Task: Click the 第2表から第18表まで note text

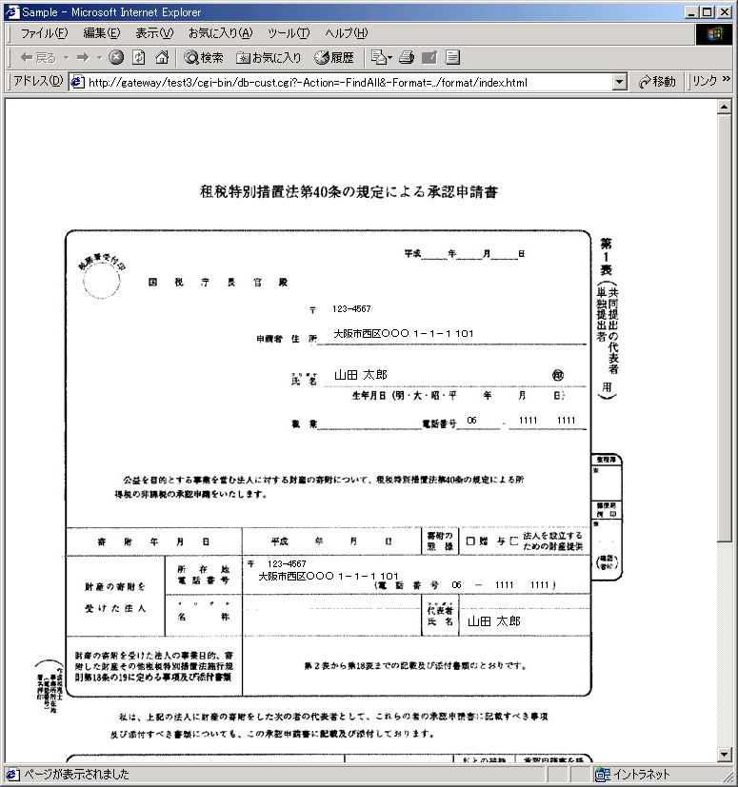Action: pos(415,665)
